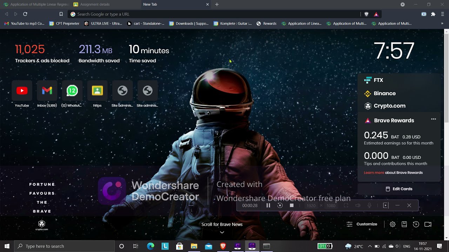Open Brave Shields lion icon
The width and height of the screenshot is (449, 252).
click(x=367, y=14)
